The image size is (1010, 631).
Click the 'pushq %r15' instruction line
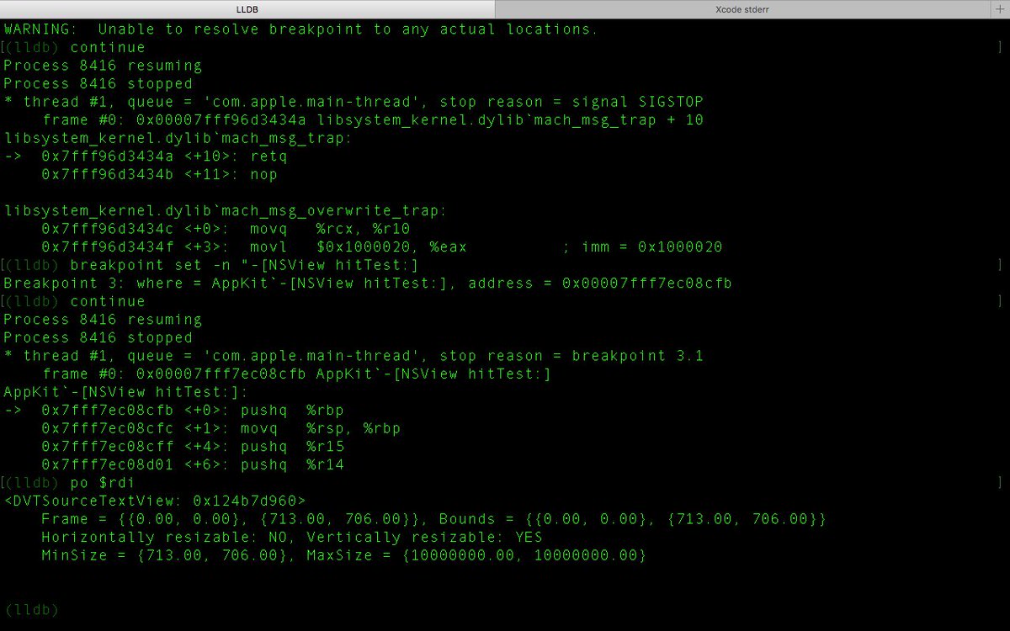pyautogui.click(x=193, y=447)
